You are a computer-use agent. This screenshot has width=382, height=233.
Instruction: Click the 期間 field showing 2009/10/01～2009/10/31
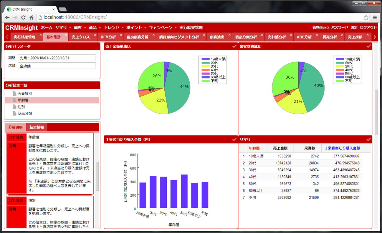pos(57,58)
